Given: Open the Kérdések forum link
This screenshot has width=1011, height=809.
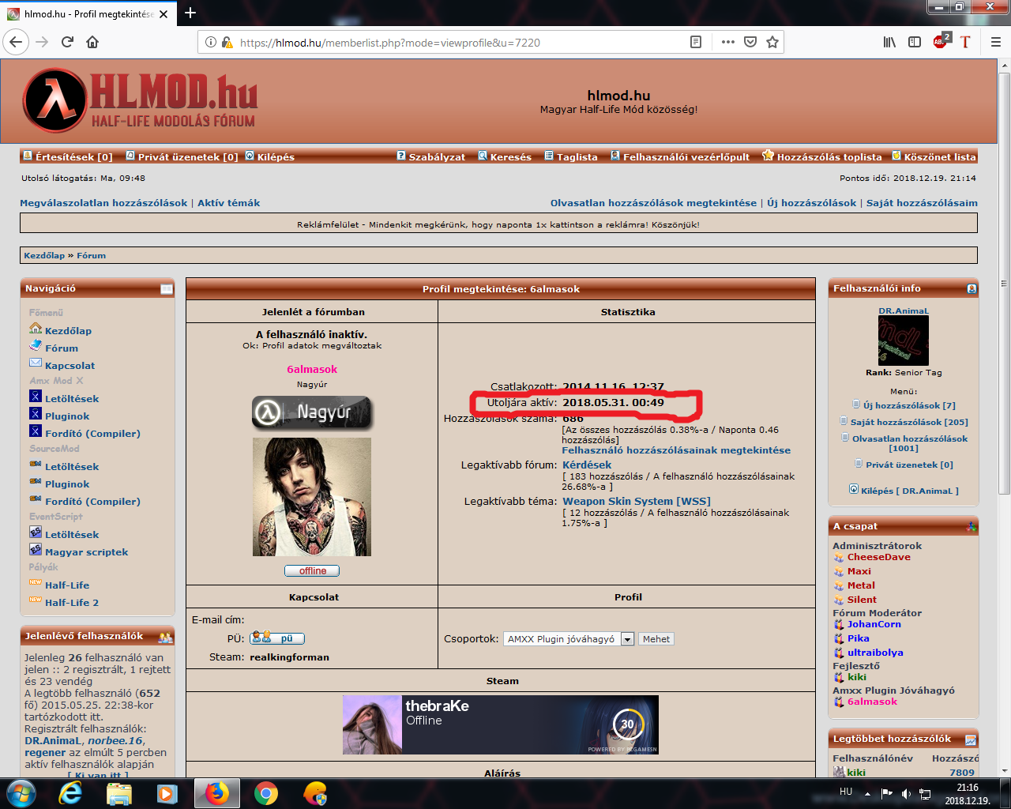Looking at the screenshot, I should pos(587,465).
